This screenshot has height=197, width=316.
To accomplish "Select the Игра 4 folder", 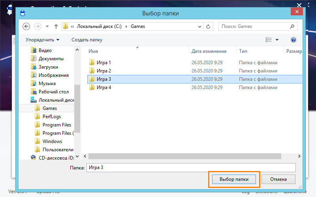I will click(x=104, y=87).
